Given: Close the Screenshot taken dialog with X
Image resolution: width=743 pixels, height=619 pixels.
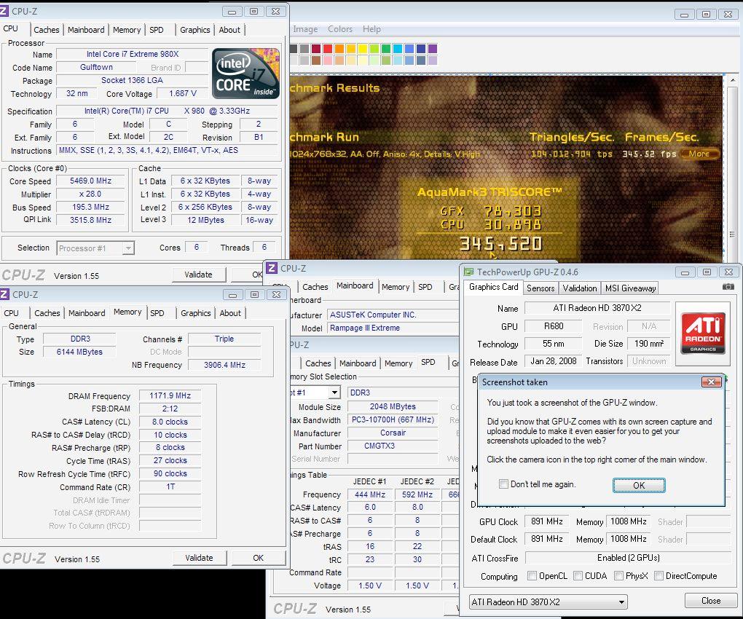Looking at the screenshot, I should pos(711,382).
